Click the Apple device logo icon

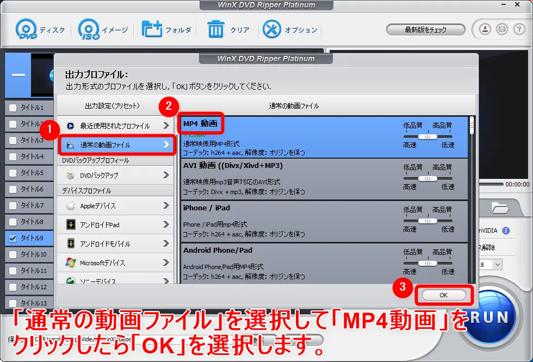click(x=70, y=206)
